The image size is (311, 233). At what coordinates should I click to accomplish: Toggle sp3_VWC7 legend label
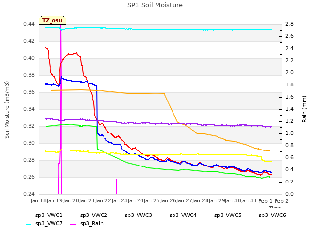pyautogui.click(x=49, y=223)
